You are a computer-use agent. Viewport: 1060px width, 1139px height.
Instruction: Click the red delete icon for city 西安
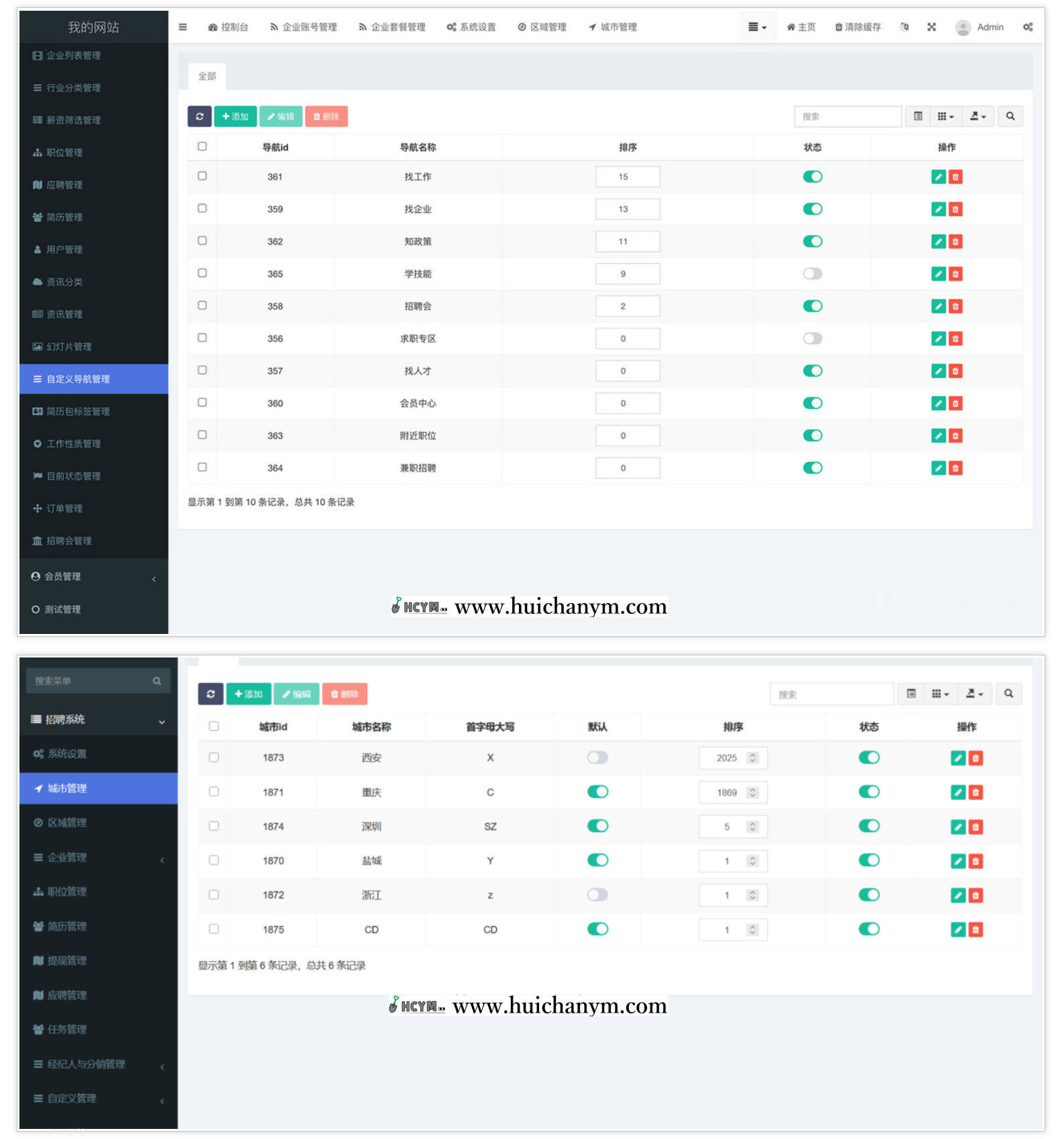point(975,758)
